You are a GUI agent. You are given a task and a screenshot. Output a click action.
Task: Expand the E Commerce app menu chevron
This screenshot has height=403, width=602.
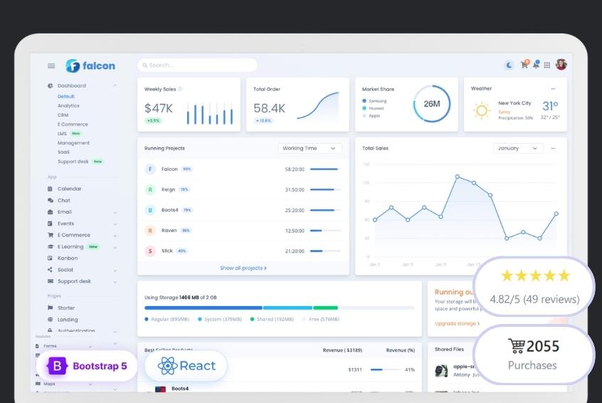point(115,236)
